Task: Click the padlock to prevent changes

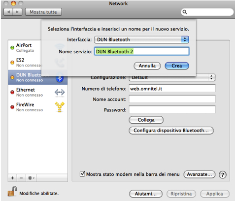Action: click(12, 191)
